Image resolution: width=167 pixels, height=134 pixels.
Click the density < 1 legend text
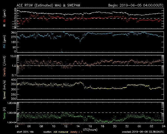pos(76,132)
